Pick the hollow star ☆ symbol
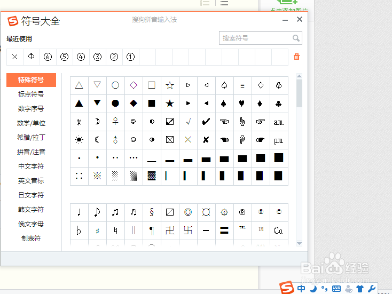This screenshot has width=392, height=294. tap(170, 85)
